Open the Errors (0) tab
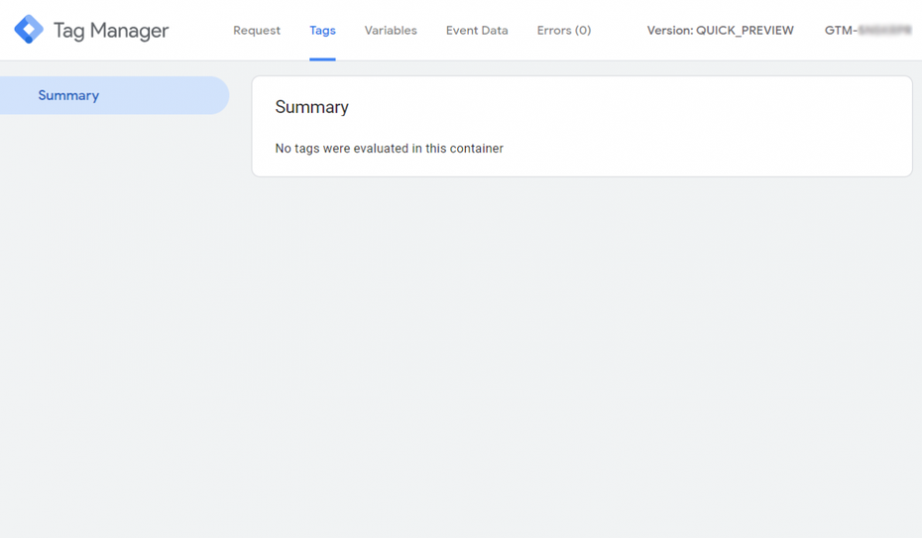Screen dimensions: 922x538 point(564,31)
